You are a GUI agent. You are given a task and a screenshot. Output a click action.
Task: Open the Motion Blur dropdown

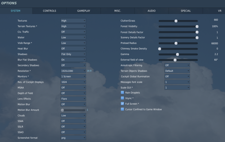[73, 104]
